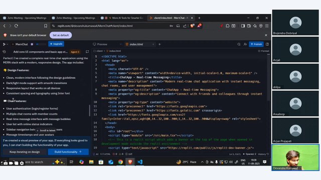Start a new chat with the compose icon
Image resolution: width=321 pixels, height=180 pixels.
pos(87,52)
